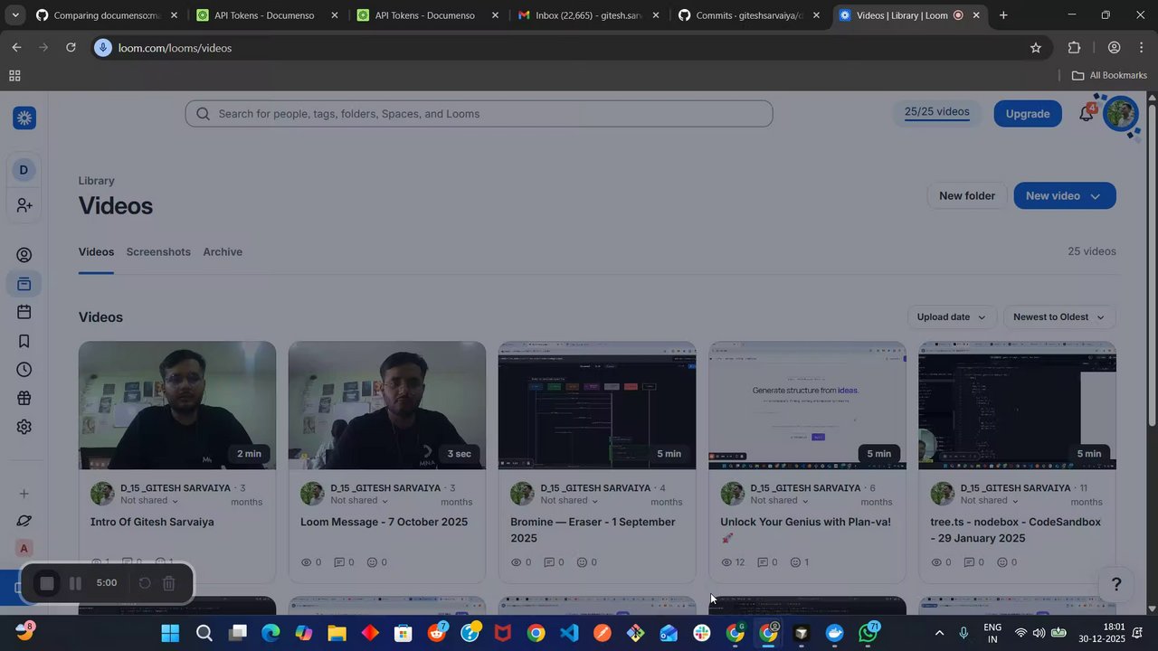Click the invite people icon

coord(24,206)
